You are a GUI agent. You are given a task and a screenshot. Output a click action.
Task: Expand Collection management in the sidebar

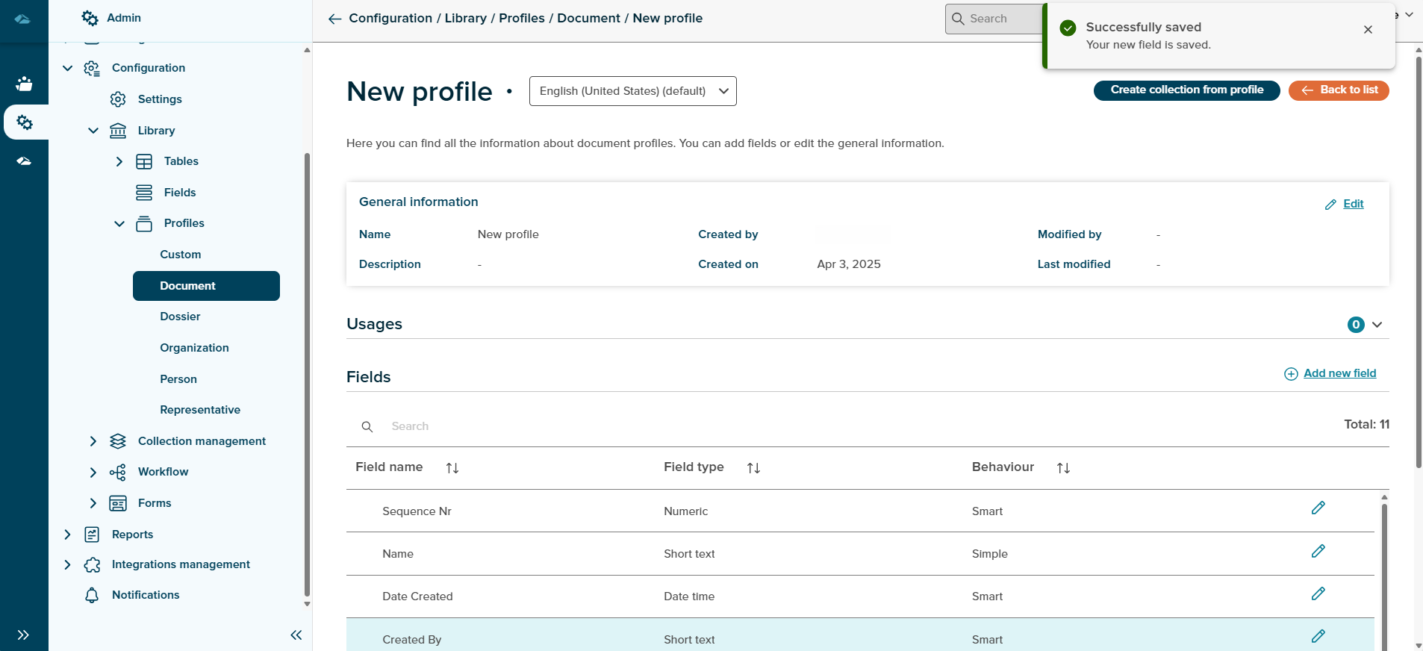pos(93,441)
